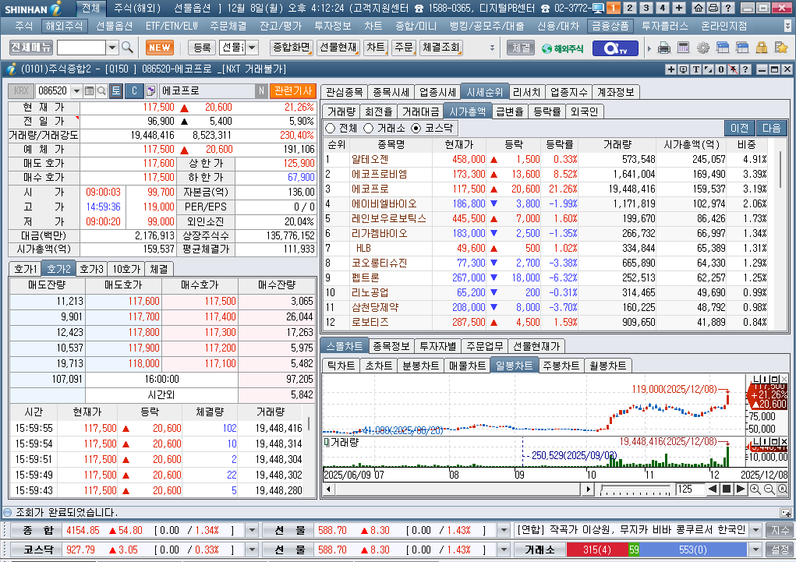Switch to the 주봉차트 tab

561,366
